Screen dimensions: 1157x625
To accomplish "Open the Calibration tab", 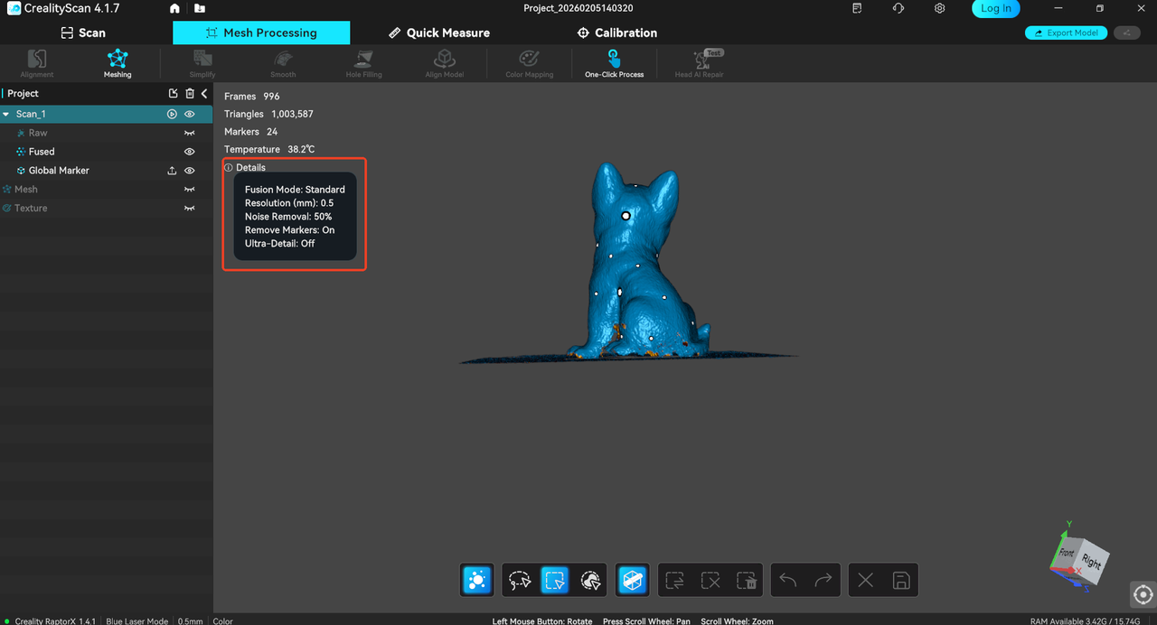I will point(617,33).
